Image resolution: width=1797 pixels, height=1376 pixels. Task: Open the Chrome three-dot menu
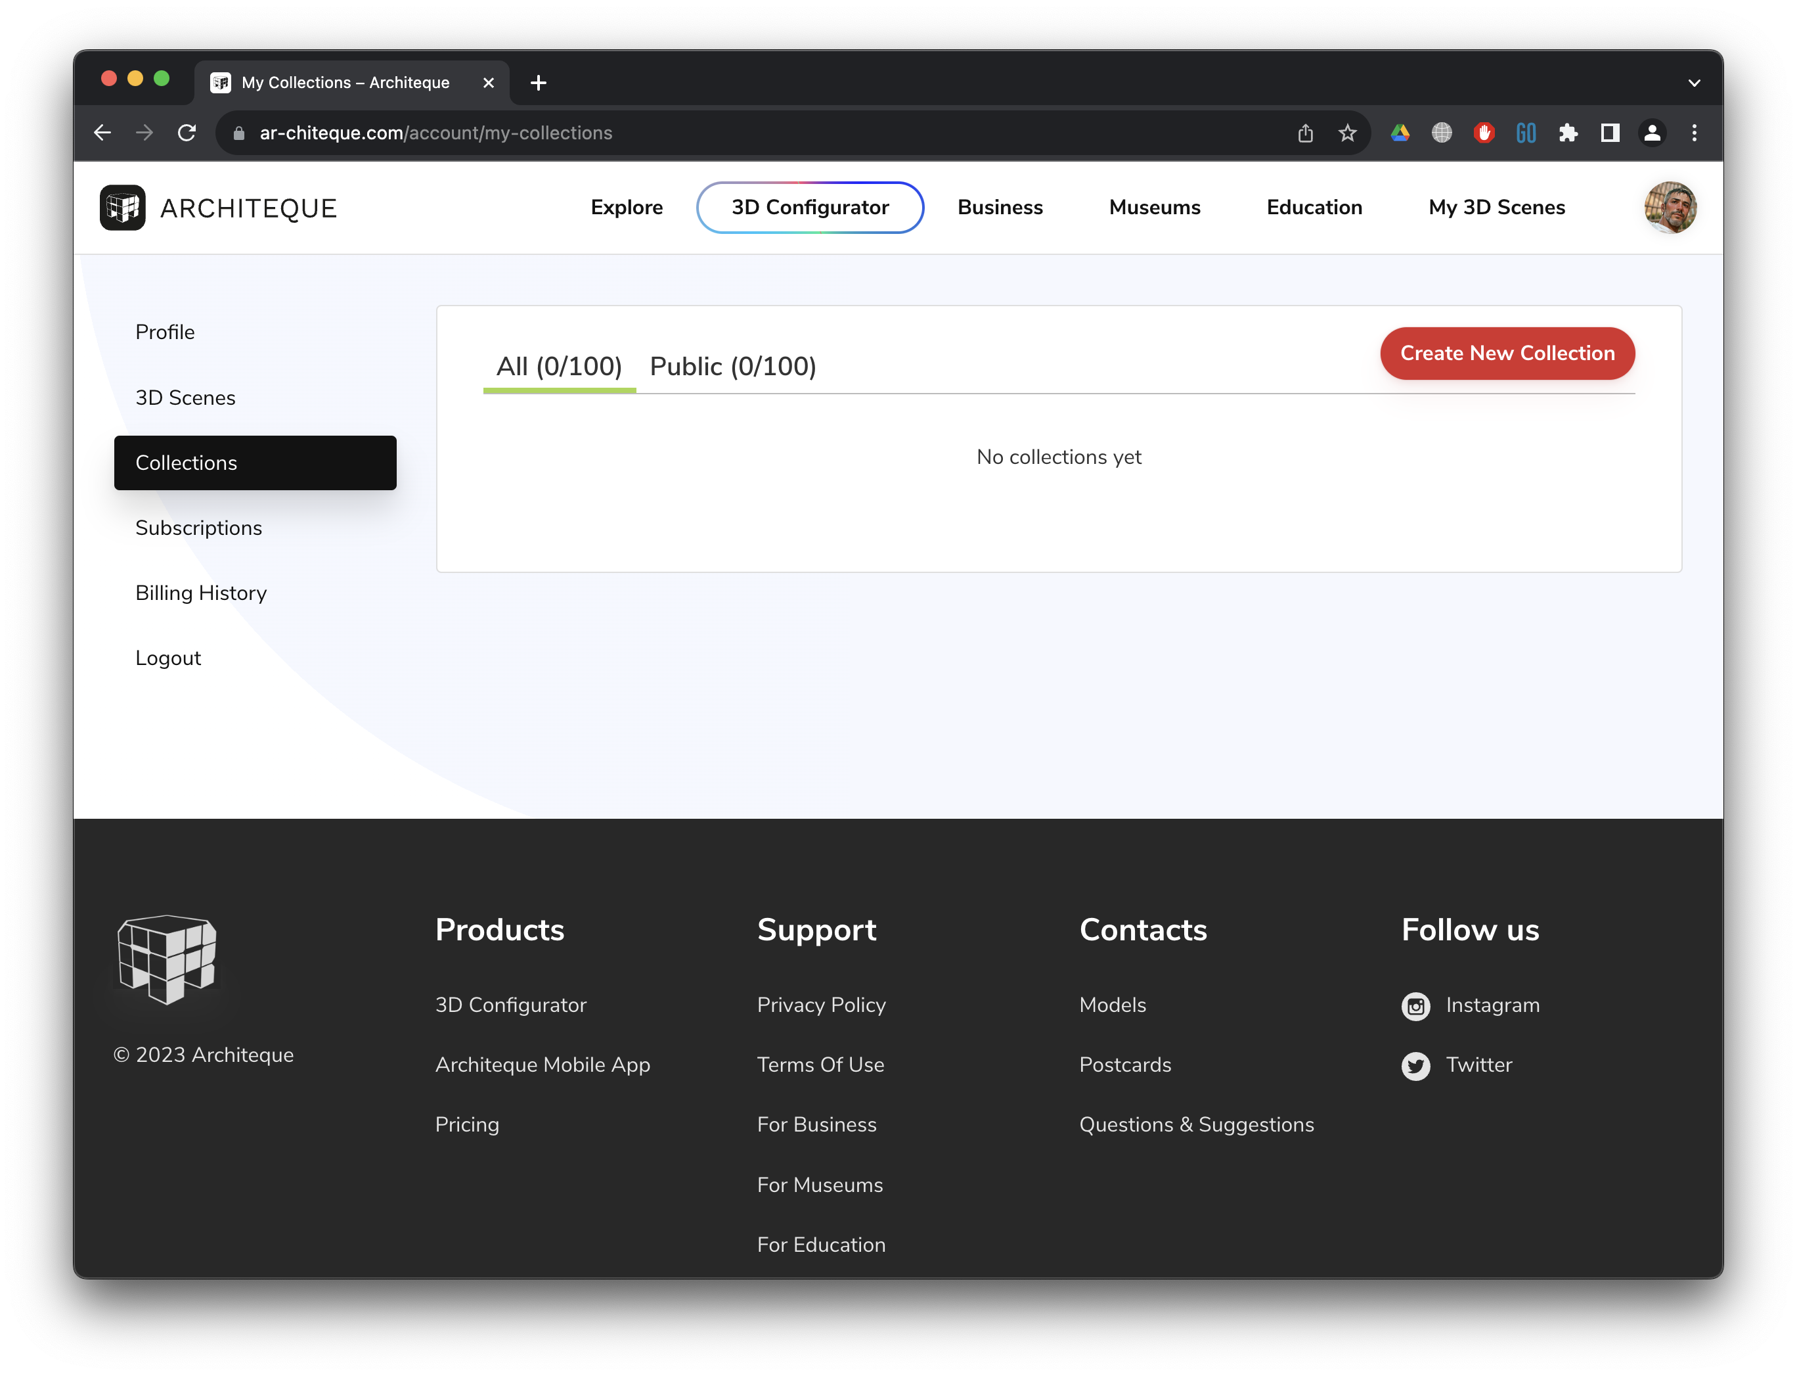[x=1694, y=133]
